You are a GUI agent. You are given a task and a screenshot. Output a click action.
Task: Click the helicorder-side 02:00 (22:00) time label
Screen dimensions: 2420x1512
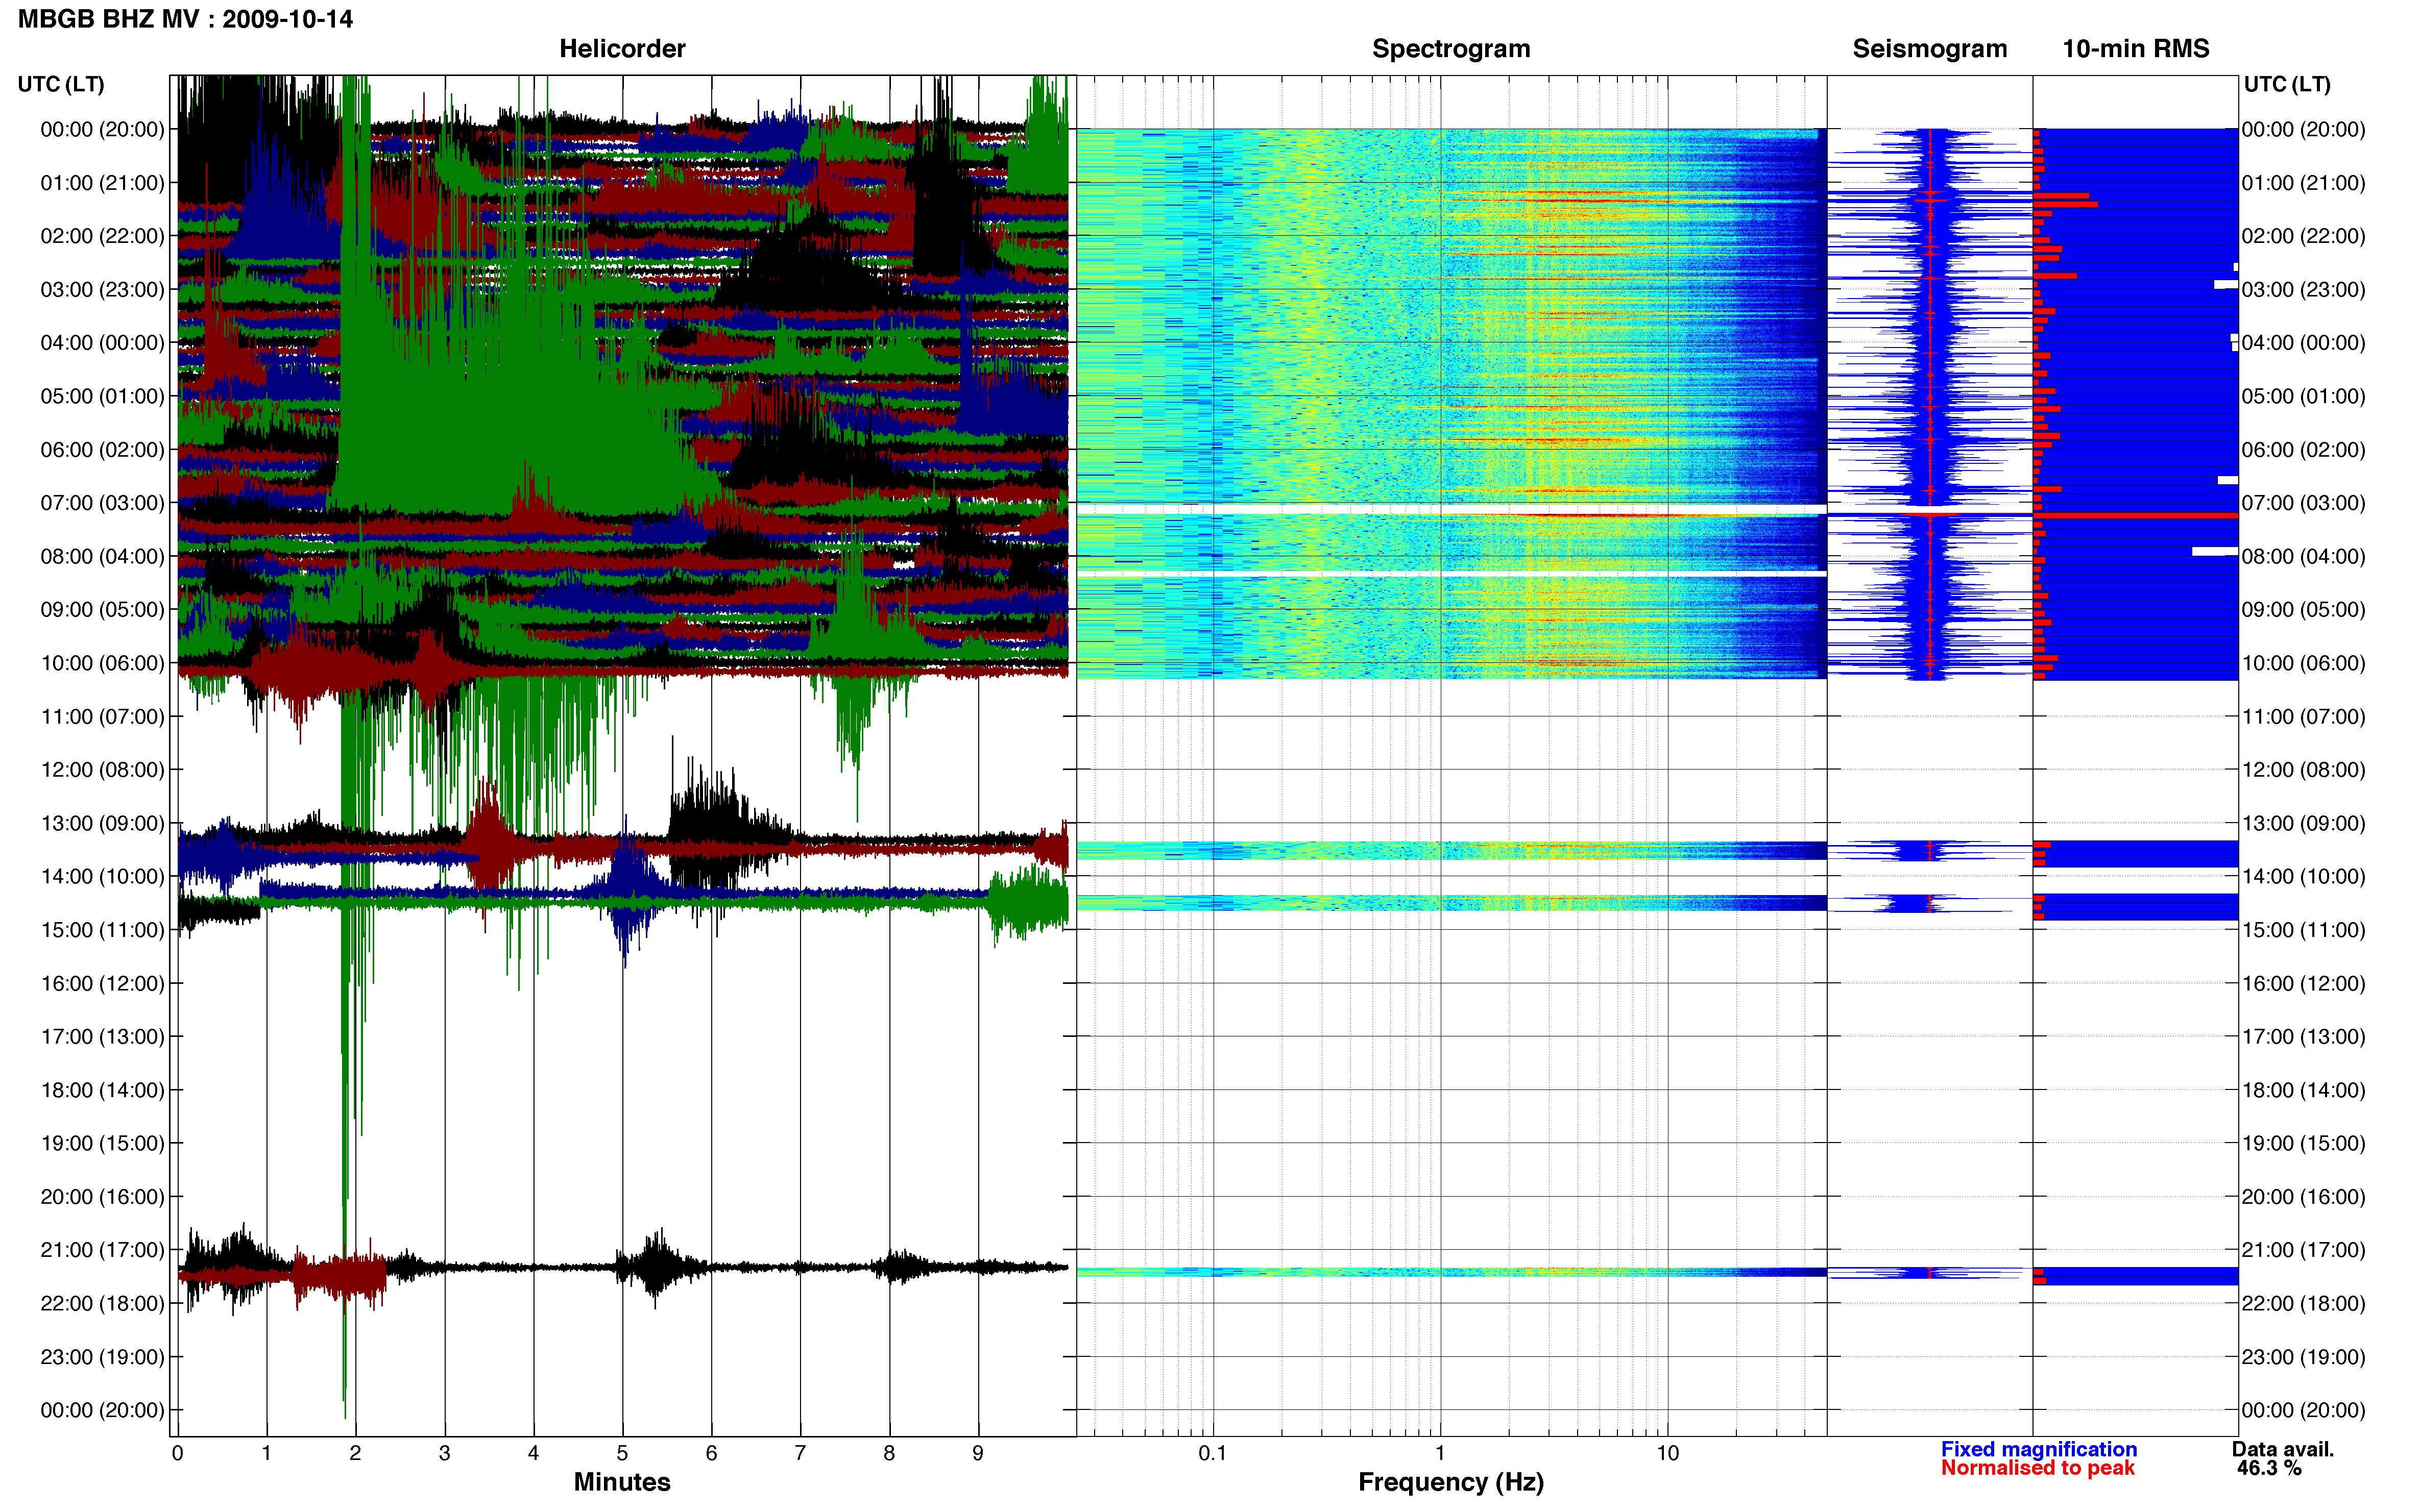point(102,236)
